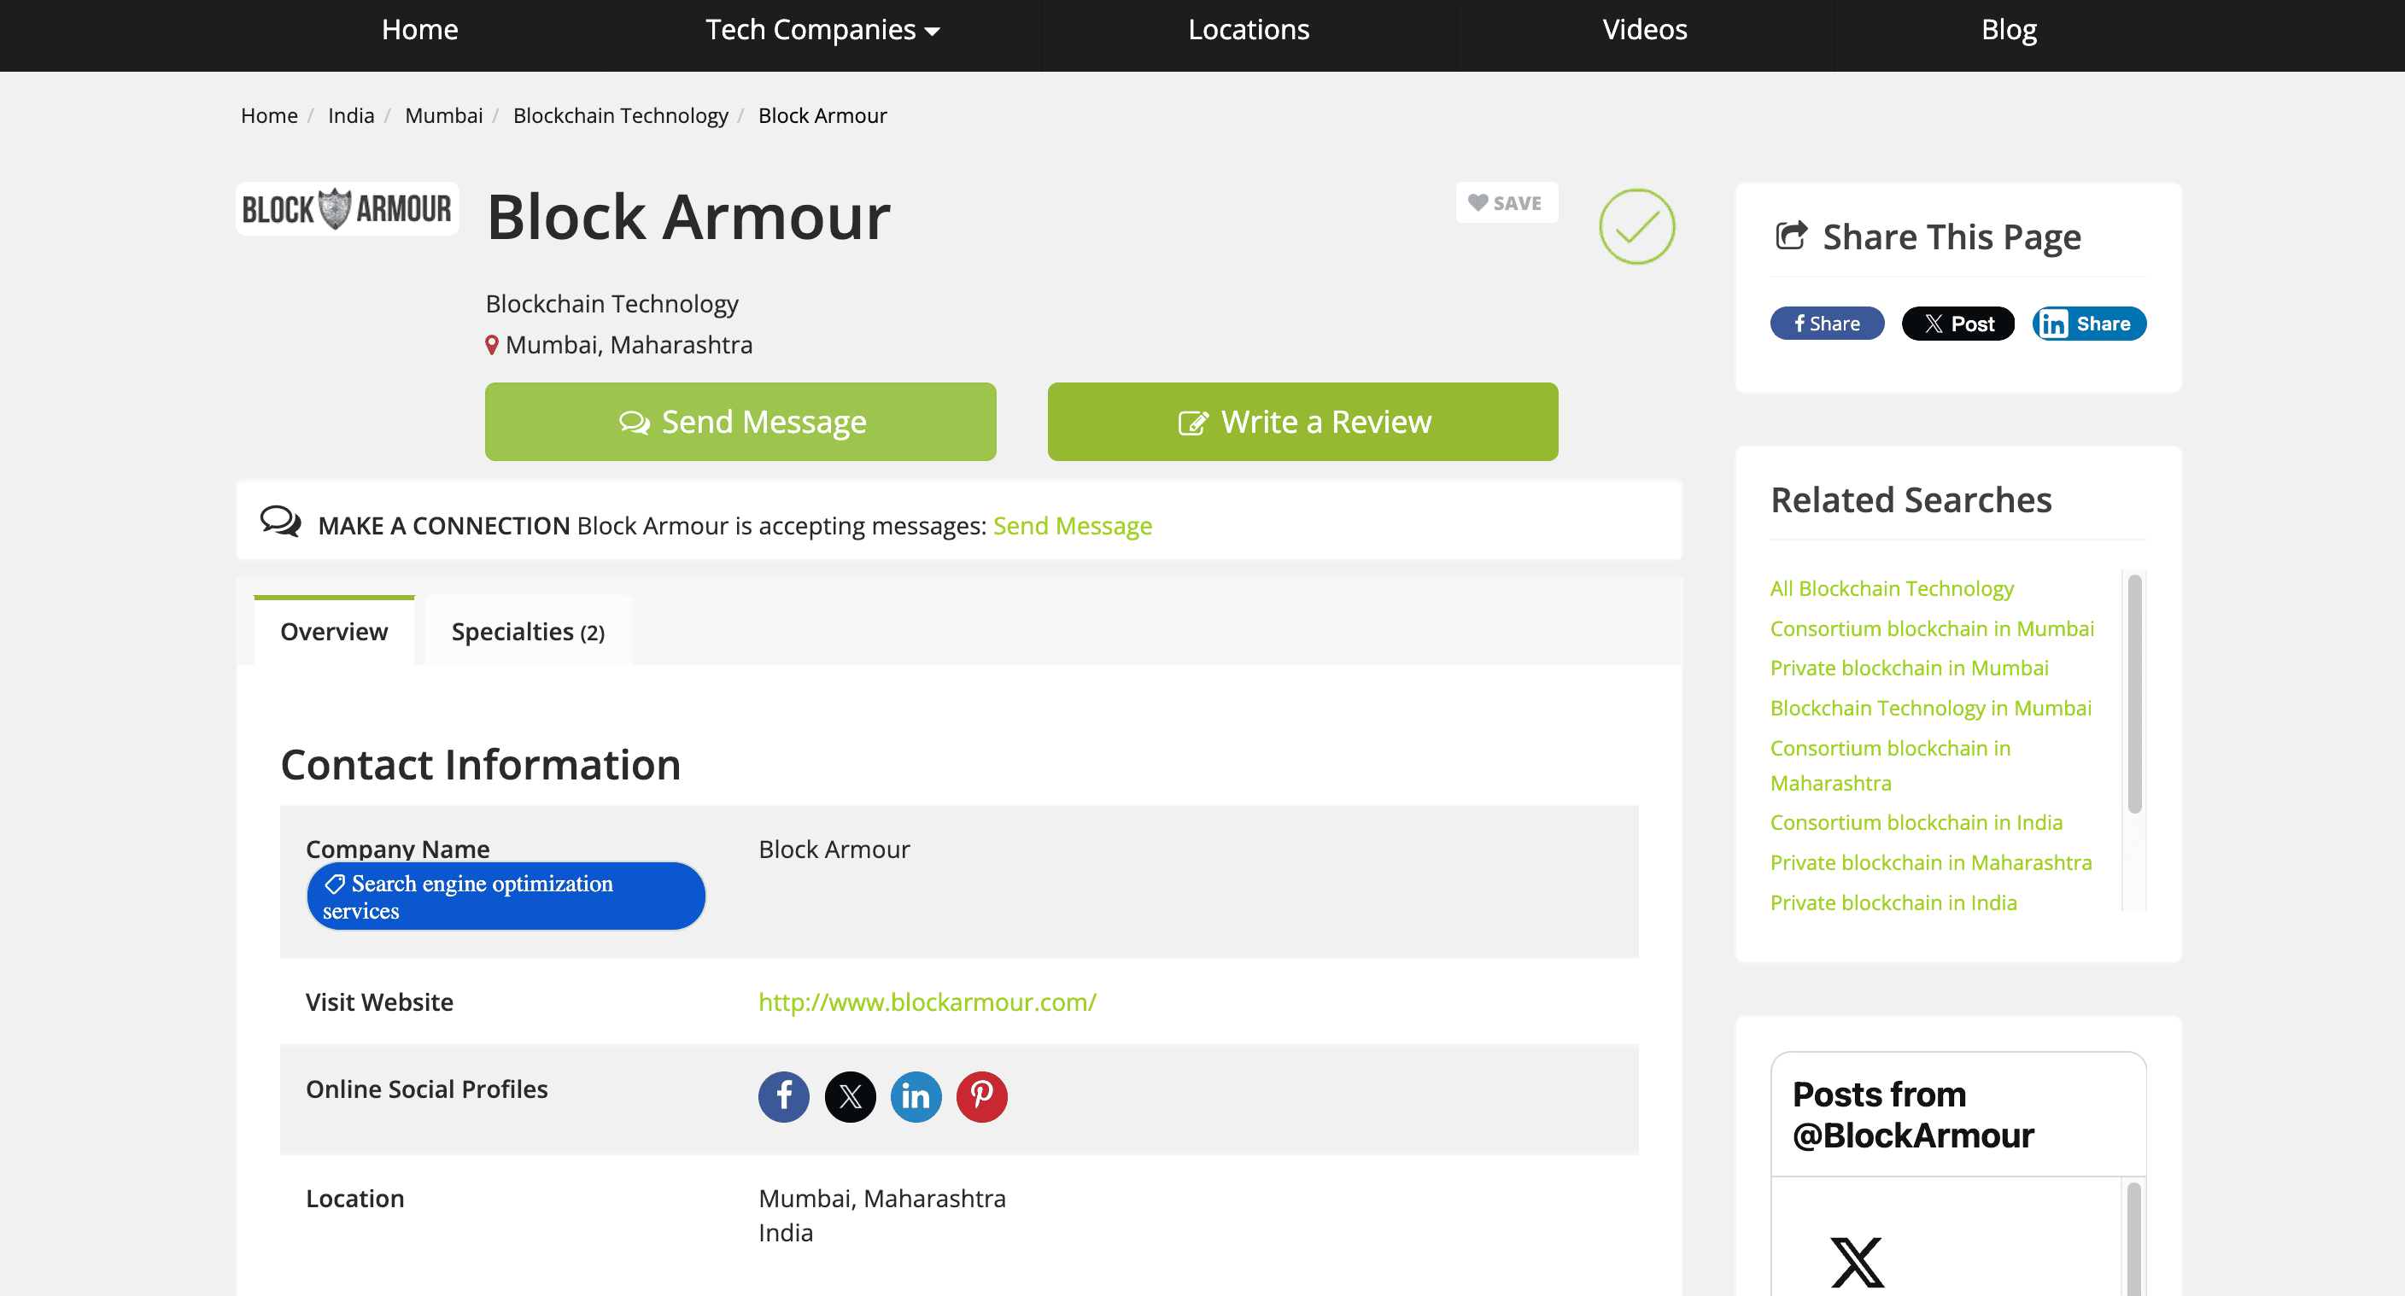
Task: Share page on Facebook
Action: click(1826, 324)
